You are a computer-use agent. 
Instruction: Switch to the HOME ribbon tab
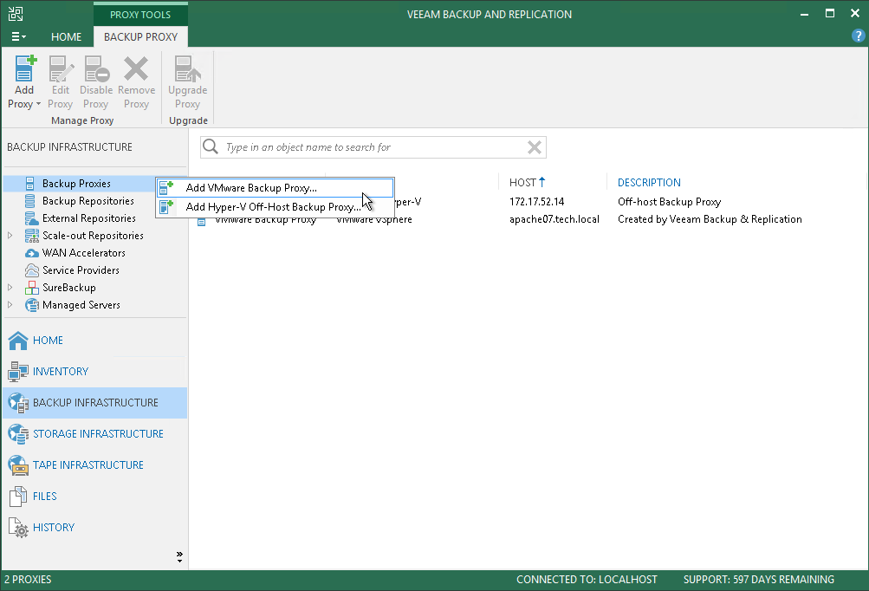coord(66,36)
